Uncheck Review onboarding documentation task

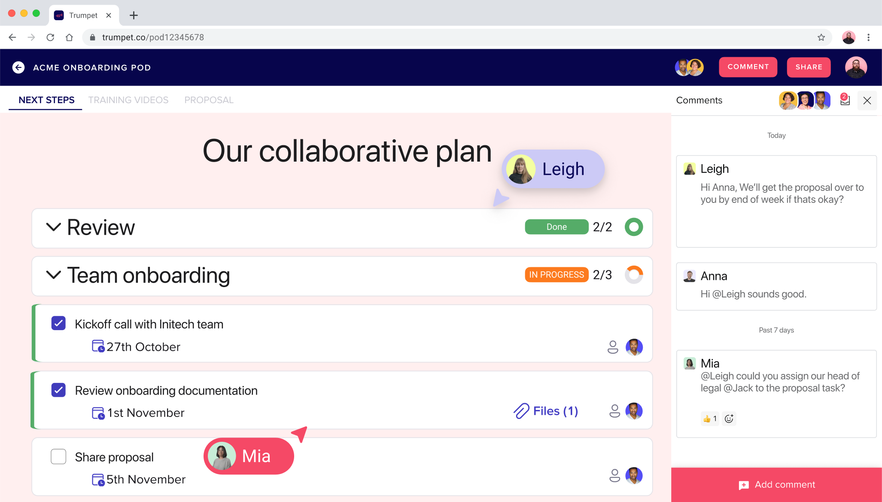pyautogui.click(x=58, y=390)
